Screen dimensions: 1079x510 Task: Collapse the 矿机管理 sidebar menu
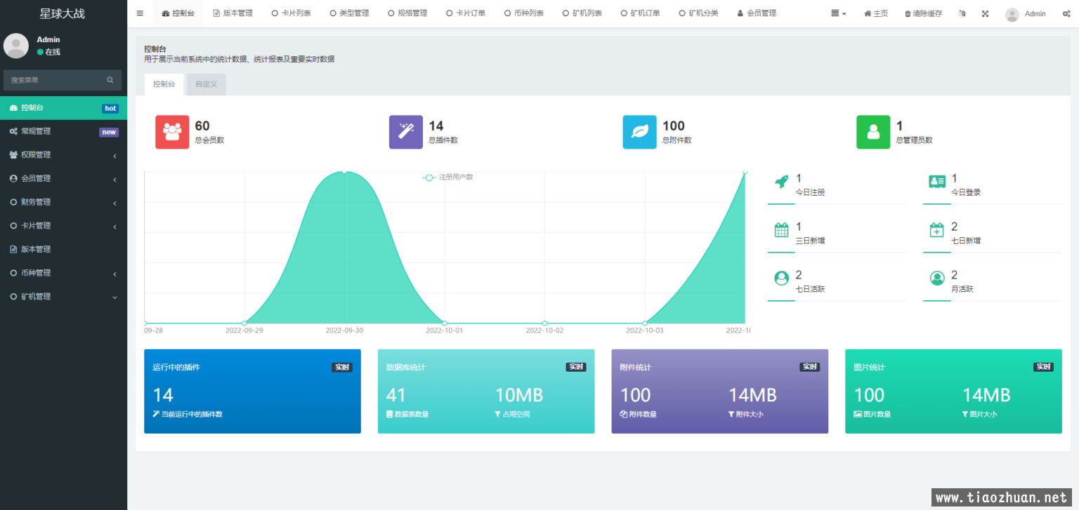[x=63, y=297]
